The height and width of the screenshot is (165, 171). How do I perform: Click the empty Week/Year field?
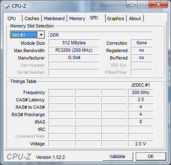(x=141, y=72)
